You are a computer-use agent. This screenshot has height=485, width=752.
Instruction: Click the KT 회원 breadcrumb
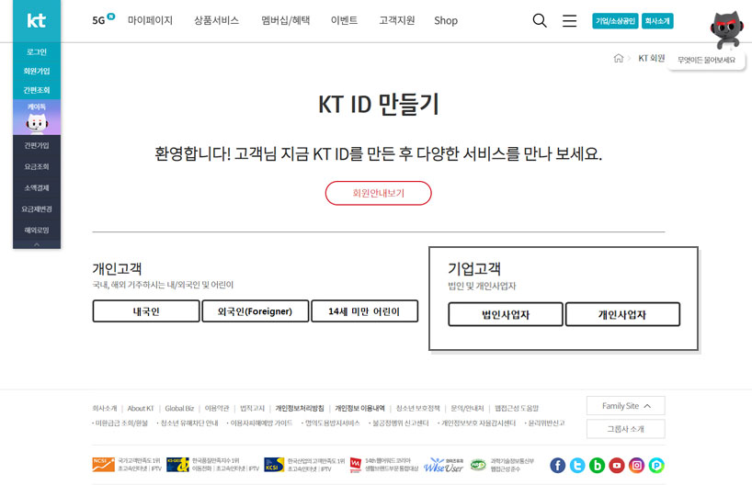pos(651,58)
